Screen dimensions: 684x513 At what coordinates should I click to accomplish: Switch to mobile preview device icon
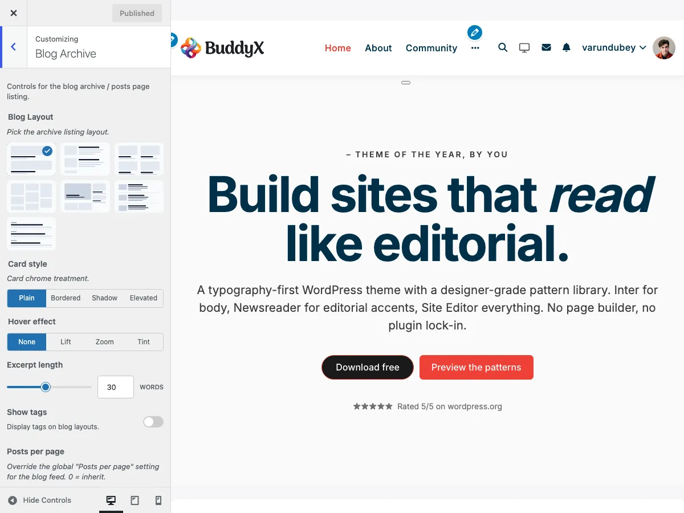158,500
